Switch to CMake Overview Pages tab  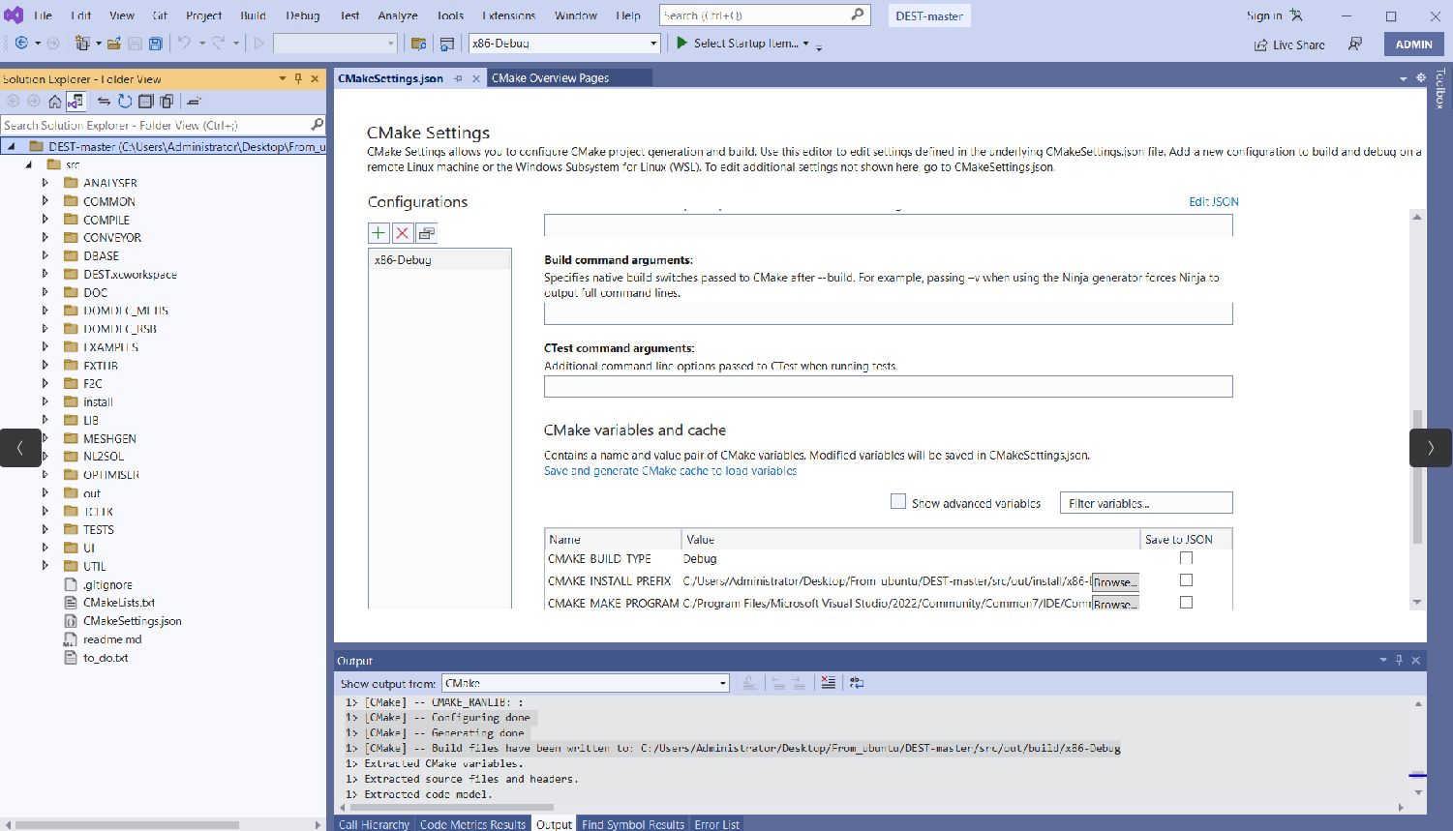tap(551, 78)
